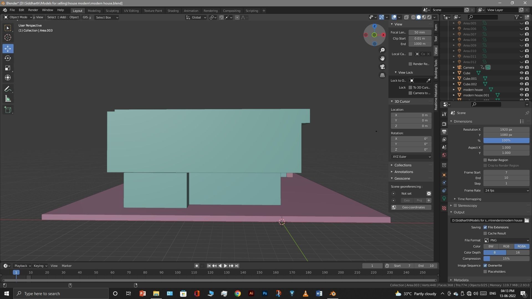The image size is (532, 299).
Task: Enable Stereoscopy checkbox
Action: tap(455, 206)
